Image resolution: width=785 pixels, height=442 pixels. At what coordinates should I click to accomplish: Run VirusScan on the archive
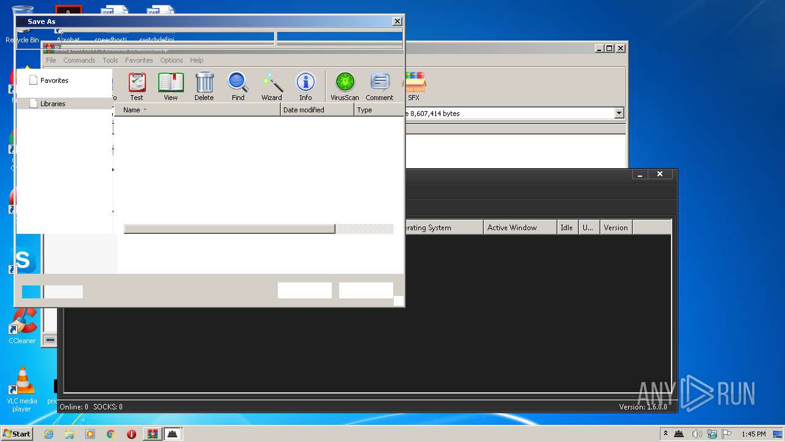(345, 87)
